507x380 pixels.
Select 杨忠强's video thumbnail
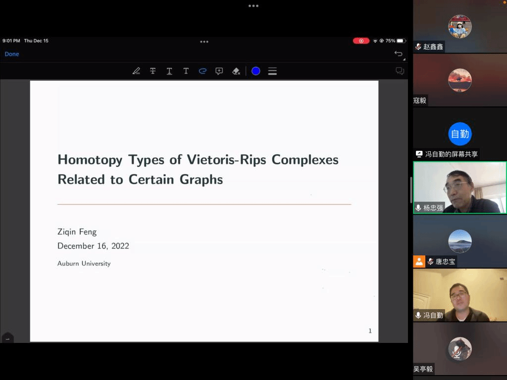(x=459, y=188)
